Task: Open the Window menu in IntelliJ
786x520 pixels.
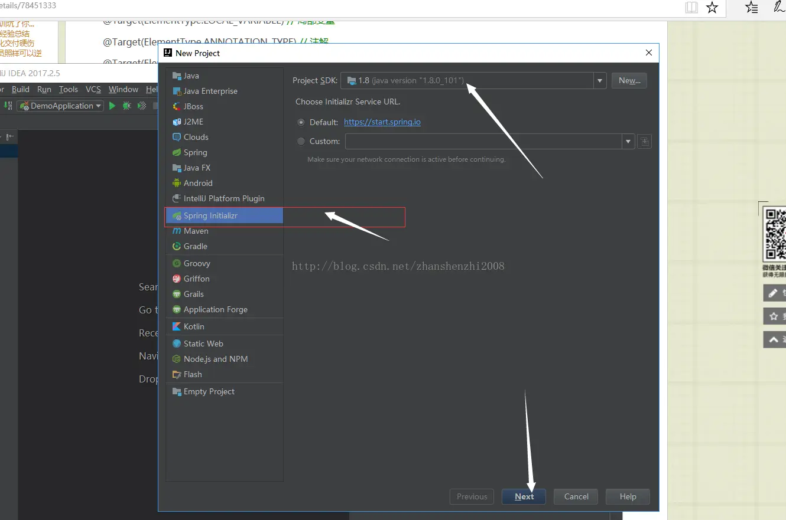Action: click(x=124, y=89)
